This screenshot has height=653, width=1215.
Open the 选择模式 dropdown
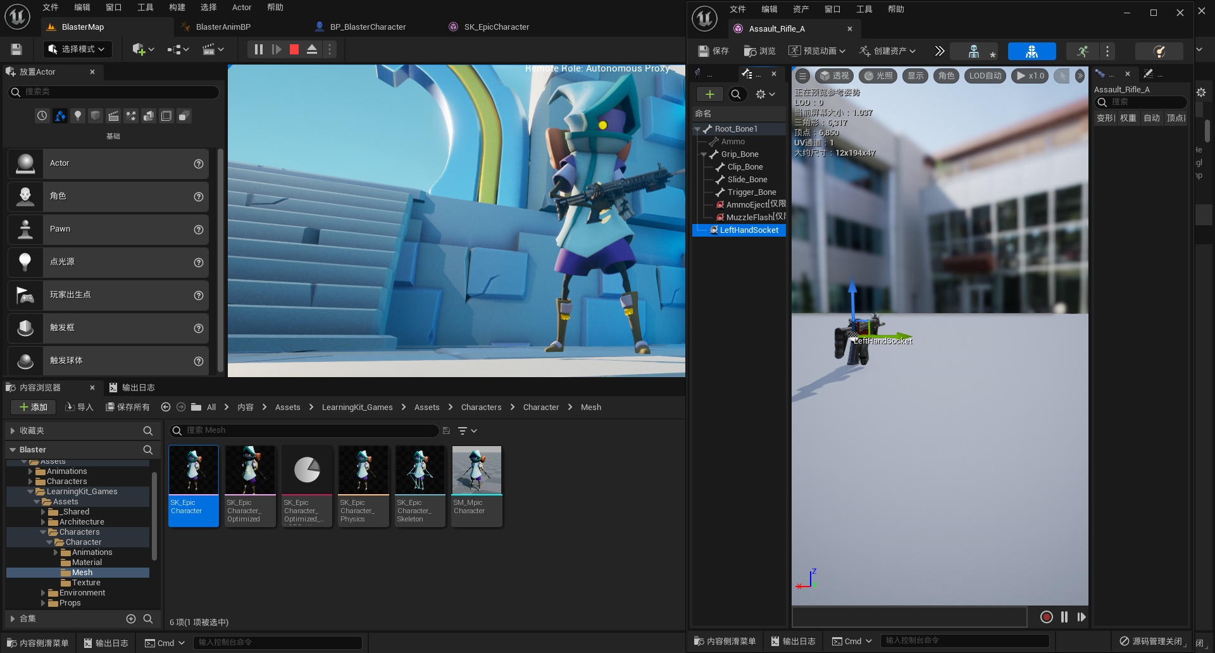(x=78, y=49)
